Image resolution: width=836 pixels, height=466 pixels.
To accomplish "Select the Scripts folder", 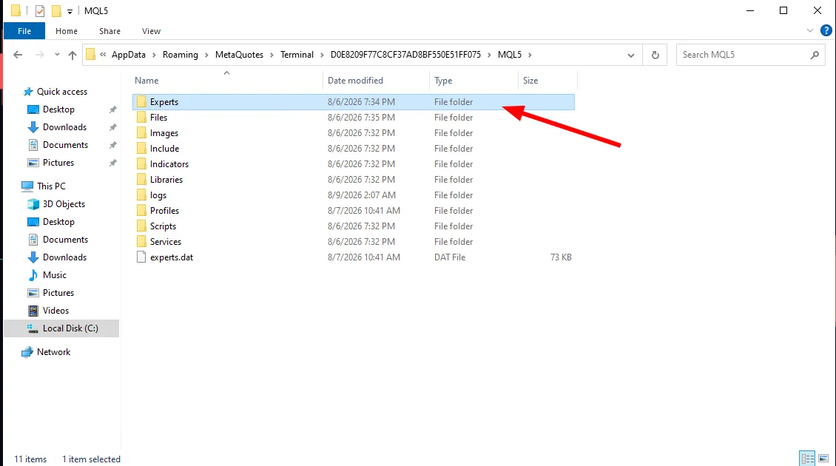I will click(354, 226).
